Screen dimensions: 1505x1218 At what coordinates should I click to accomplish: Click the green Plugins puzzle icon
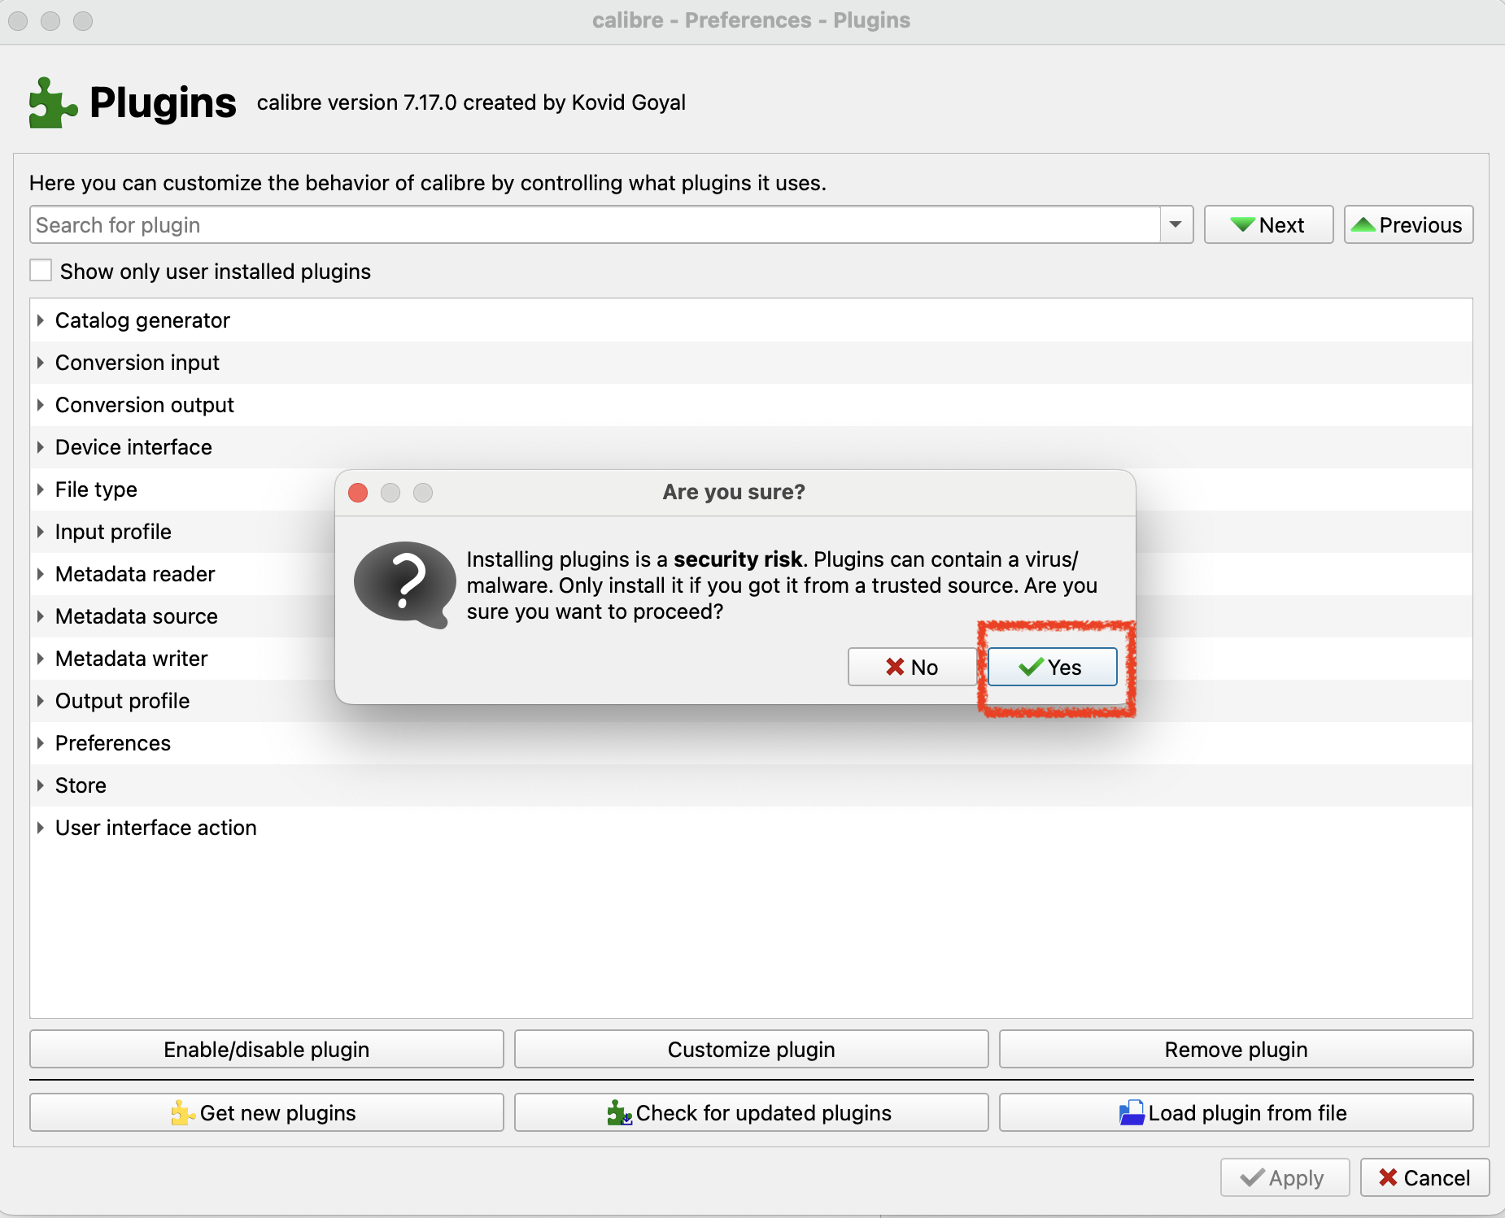[x=53, y=103]
